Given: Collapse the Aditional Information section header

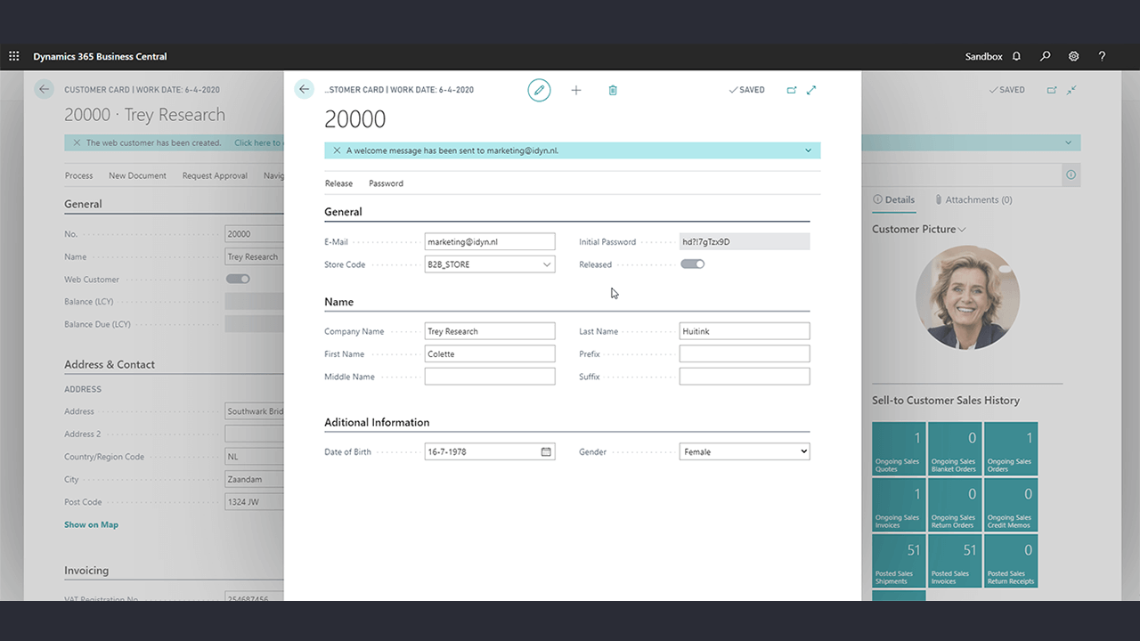Looking at the screenshot, I should 377,422.
